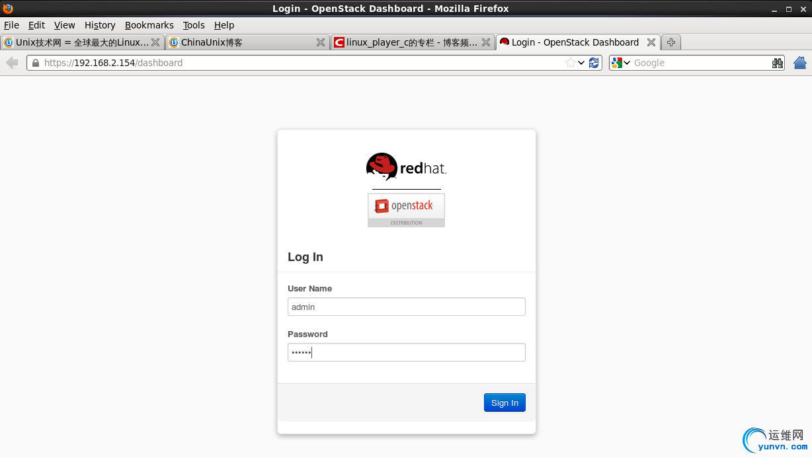Close the Firefox window
Viewport: 812px width, 458px height.
[x=803, y=9]
